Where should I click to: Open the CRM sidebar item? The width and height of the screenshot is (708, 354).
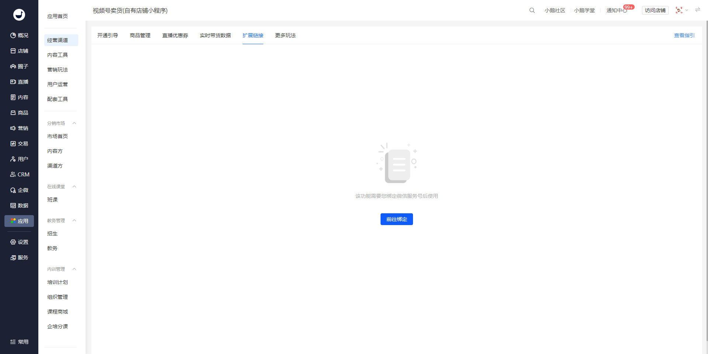[x=19, y=175]
